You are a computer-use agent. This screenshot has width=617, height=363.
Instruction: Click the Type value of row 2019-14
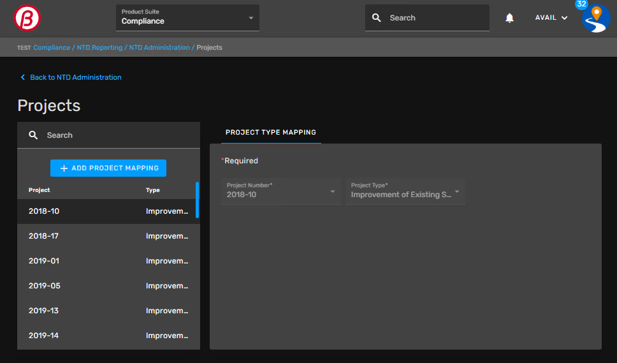[x=167, y=336]
